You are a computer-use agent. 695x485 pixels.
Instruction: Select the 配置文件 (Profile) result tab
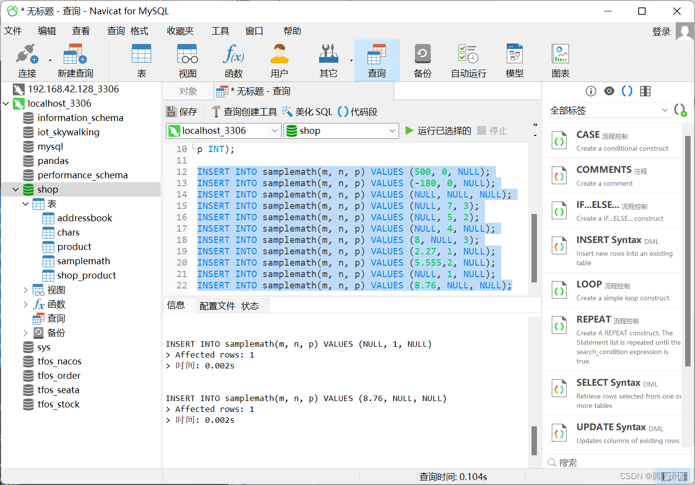coord(217,306)
